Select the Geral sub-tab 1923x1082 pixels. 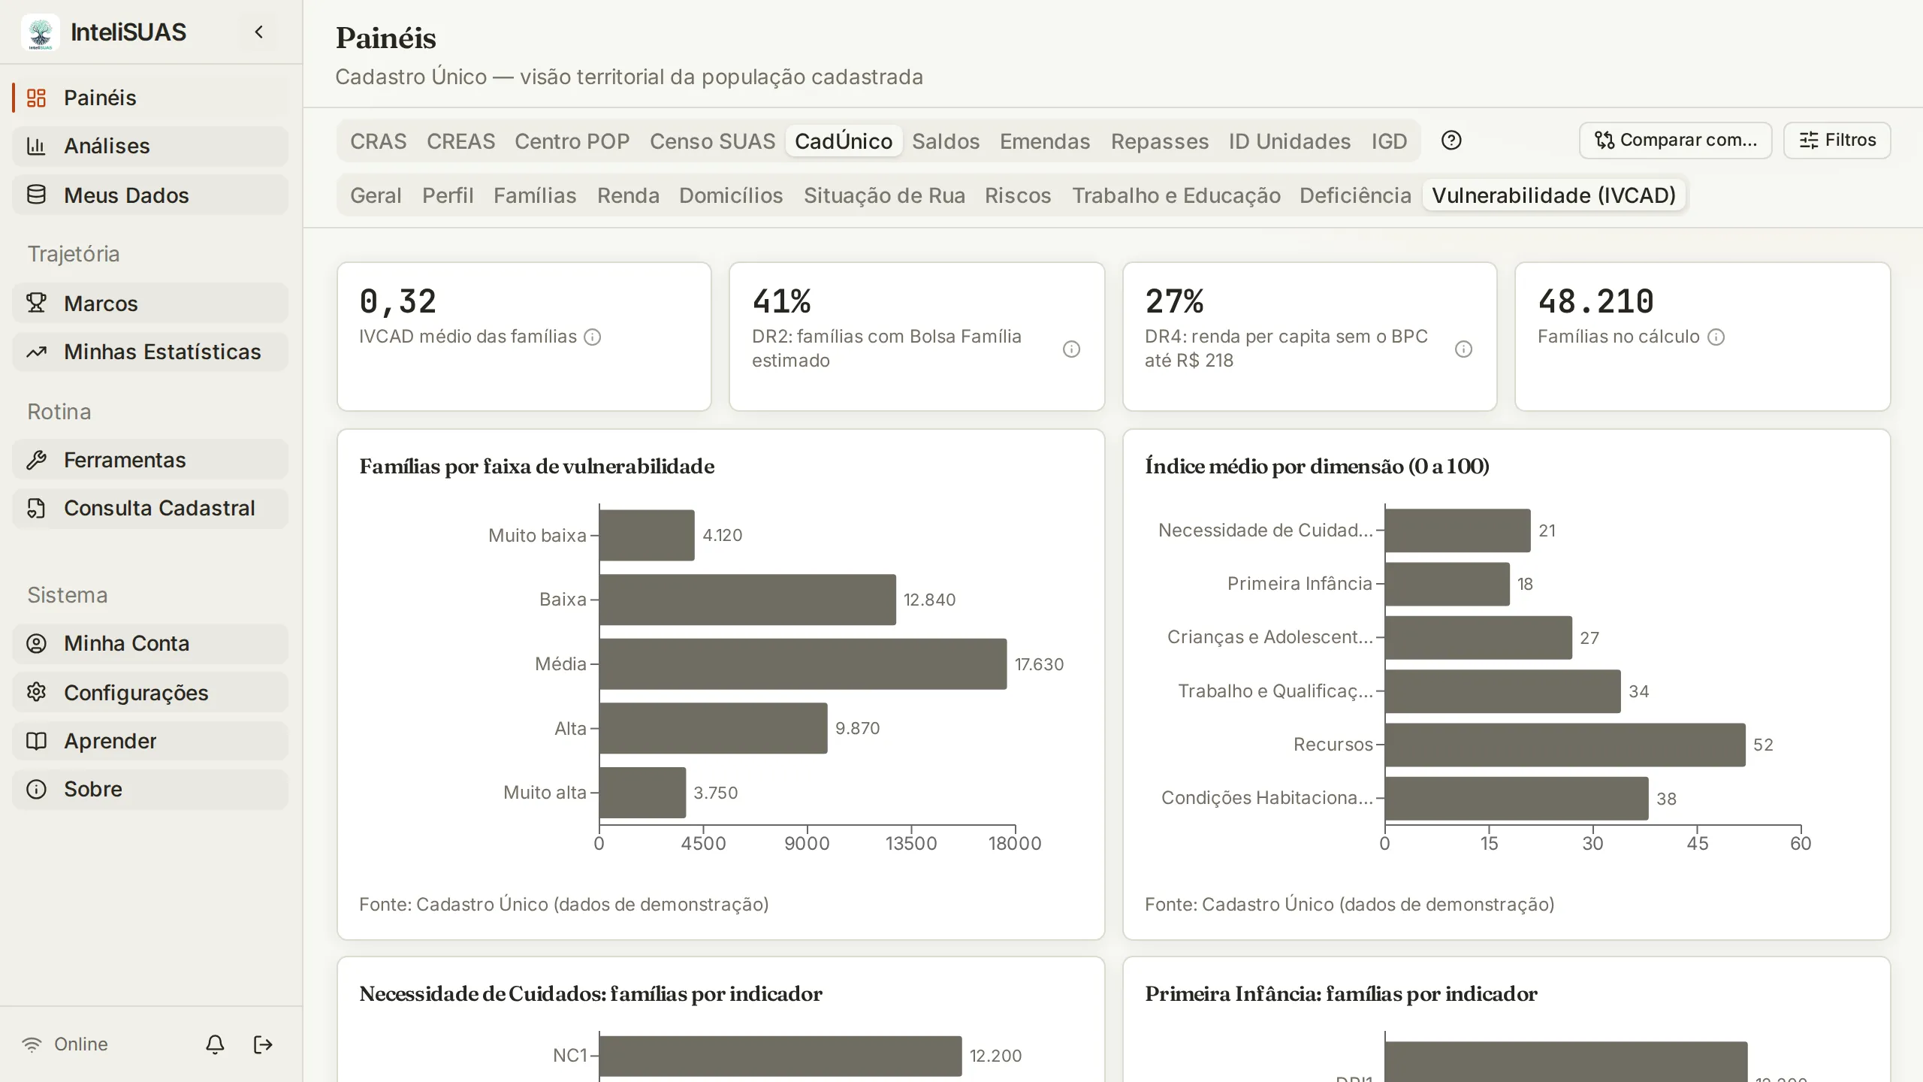[376, 195]
